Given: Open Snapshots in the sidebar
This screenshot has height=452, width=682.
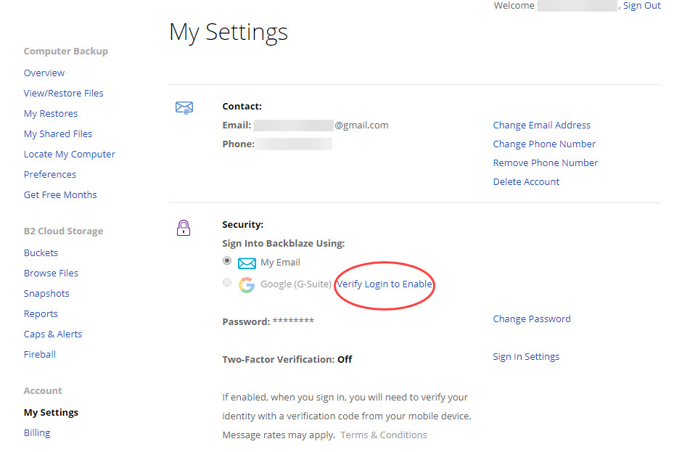Looking at the screenshot, I should click(46, 294).
